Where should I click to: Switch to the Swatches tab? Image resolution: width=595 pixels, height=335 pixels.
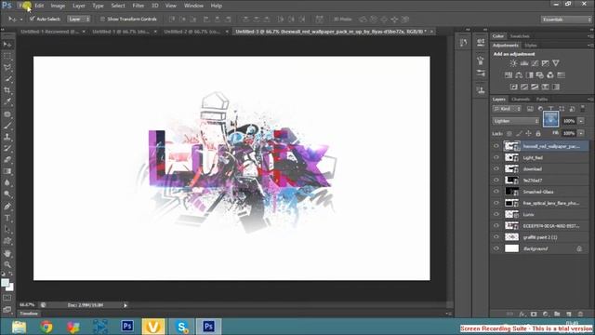tap(520, 36)
